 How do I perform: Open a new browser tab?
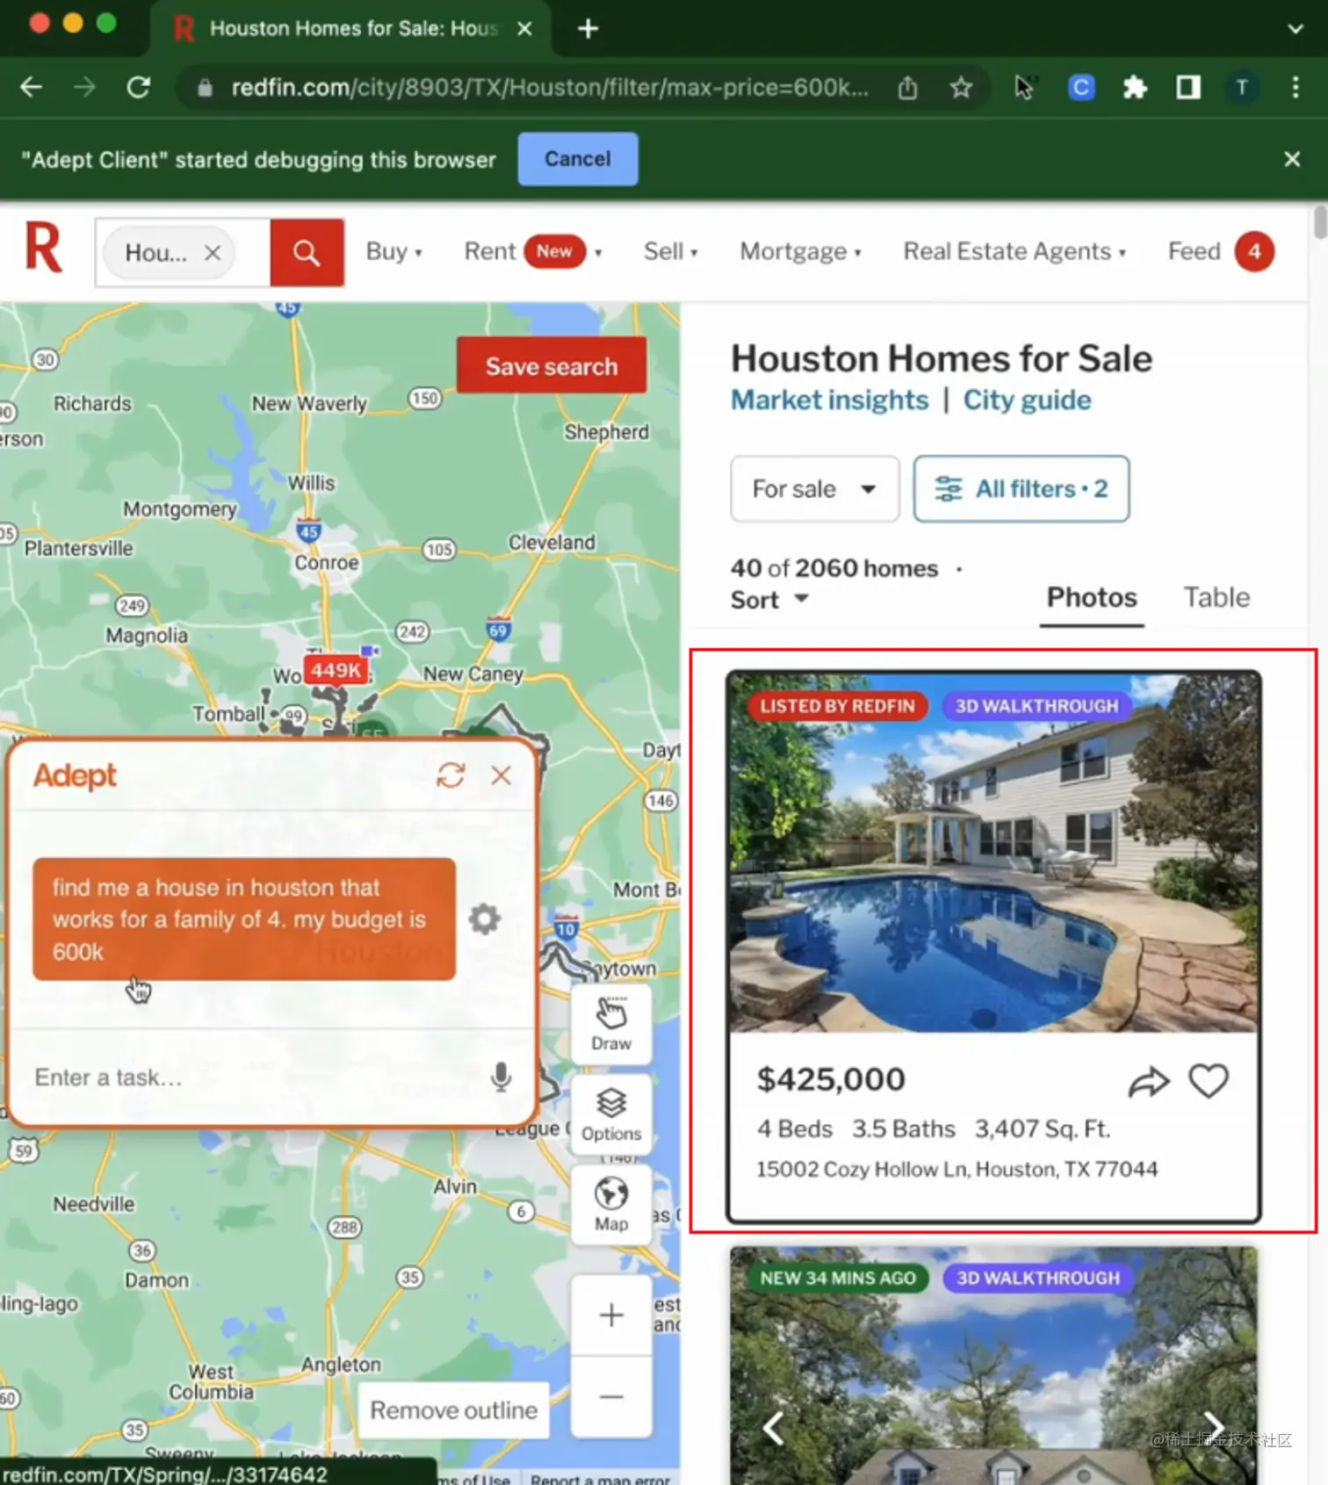pos(588,28)
